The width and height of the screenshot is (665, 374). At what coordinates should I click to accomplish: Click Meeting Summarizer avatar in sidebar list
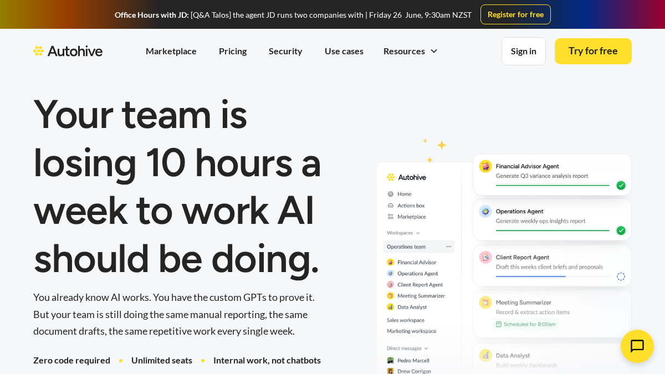click(390, 295)
